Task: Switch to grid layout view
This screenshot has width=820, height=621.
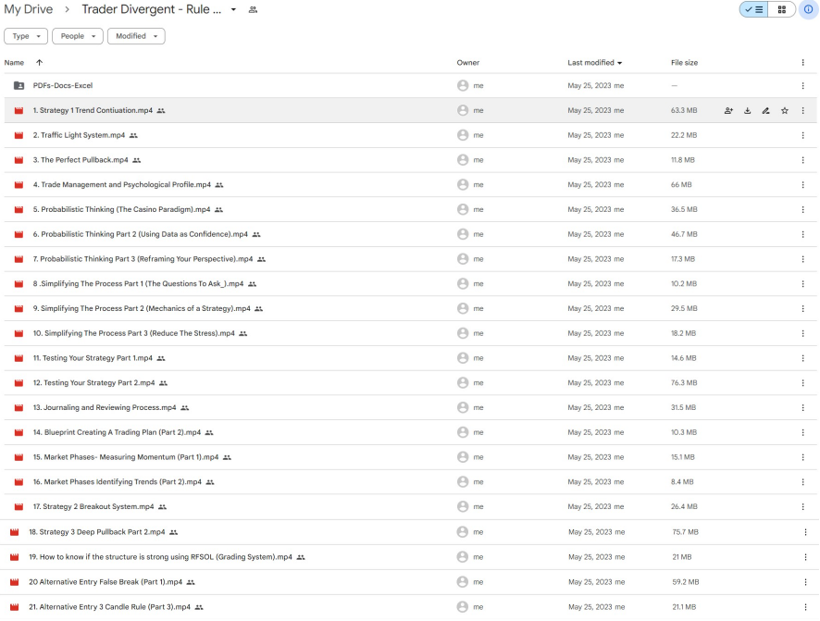Action: click(x=782, y=9)
